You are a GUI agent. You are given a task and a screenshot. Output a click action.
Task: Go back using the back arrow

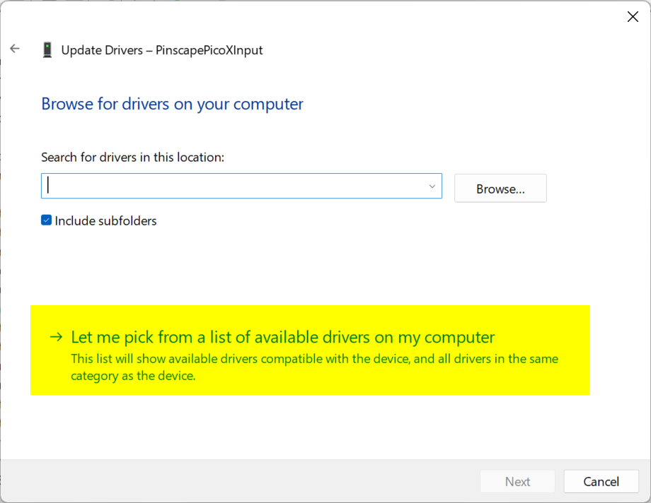[15, 49]
